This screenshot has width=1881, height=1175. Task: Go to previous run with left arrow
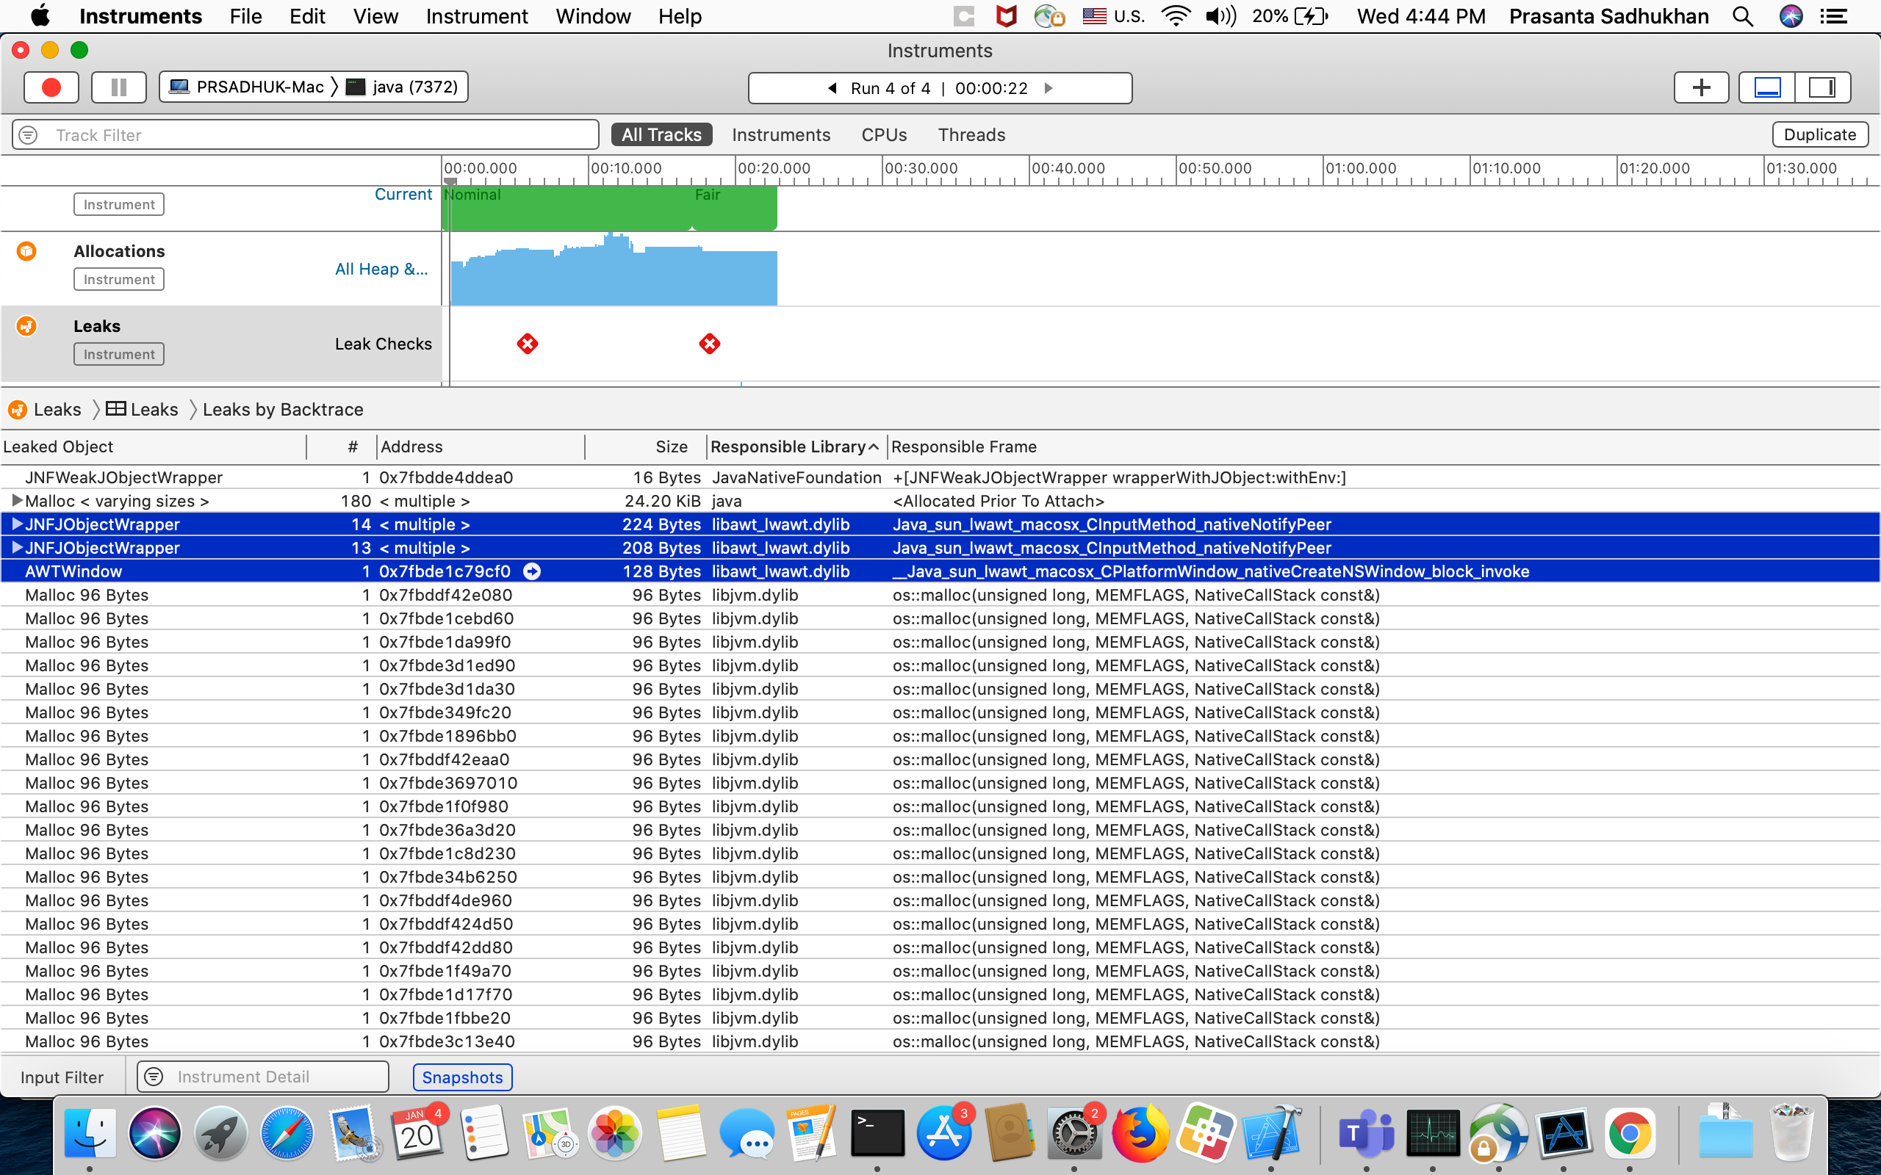click(x=832, y=88)
